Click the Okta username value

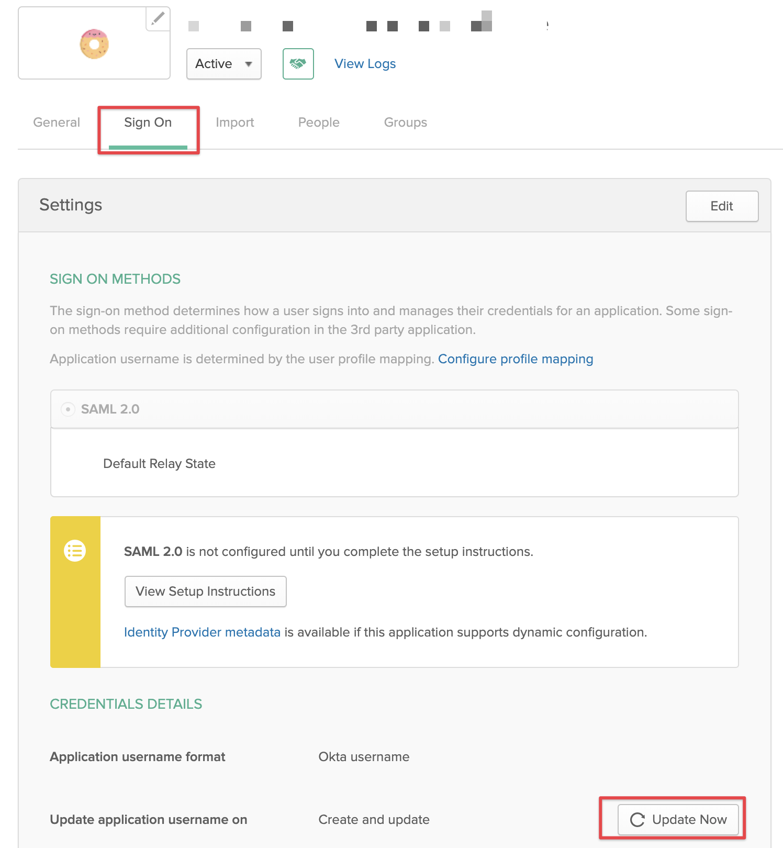pos(364,757)
